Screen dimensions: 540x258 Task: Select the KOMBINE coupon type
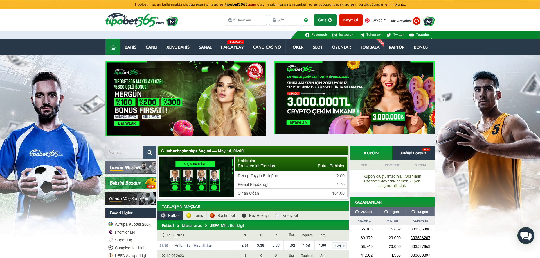click(x=392, y=165)
